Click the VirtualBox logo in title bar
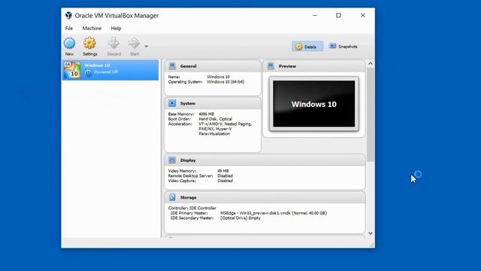The width and height of the screenshot is (481, 271). click(x=68, y=15)
